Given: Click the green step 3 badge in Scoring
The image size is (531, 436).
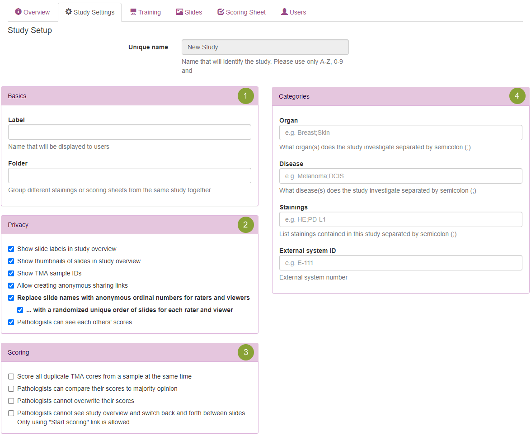Looking at the screenshot, I should pos(245,352).
